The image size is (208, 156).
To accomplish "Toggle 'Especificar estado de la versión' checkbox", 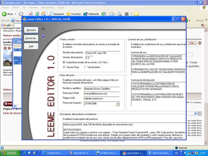I will coord(64,62).
